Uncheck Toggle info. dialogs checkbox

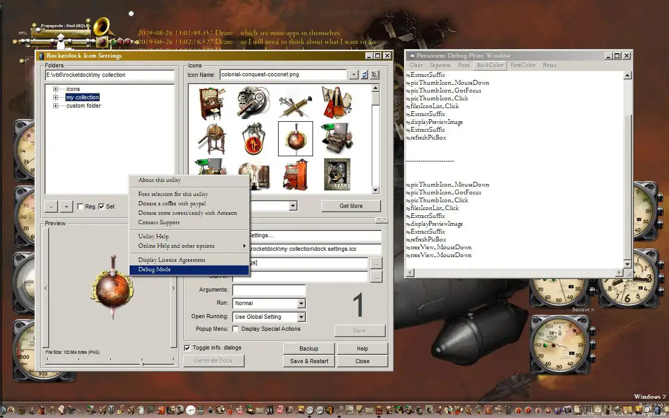click(x=188, y=348)
